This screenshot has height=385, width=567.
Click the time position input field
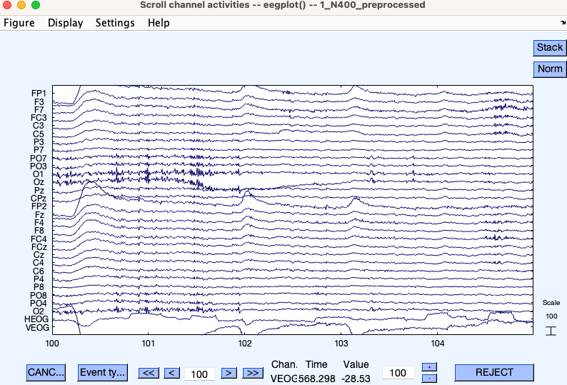click(200, 374)
